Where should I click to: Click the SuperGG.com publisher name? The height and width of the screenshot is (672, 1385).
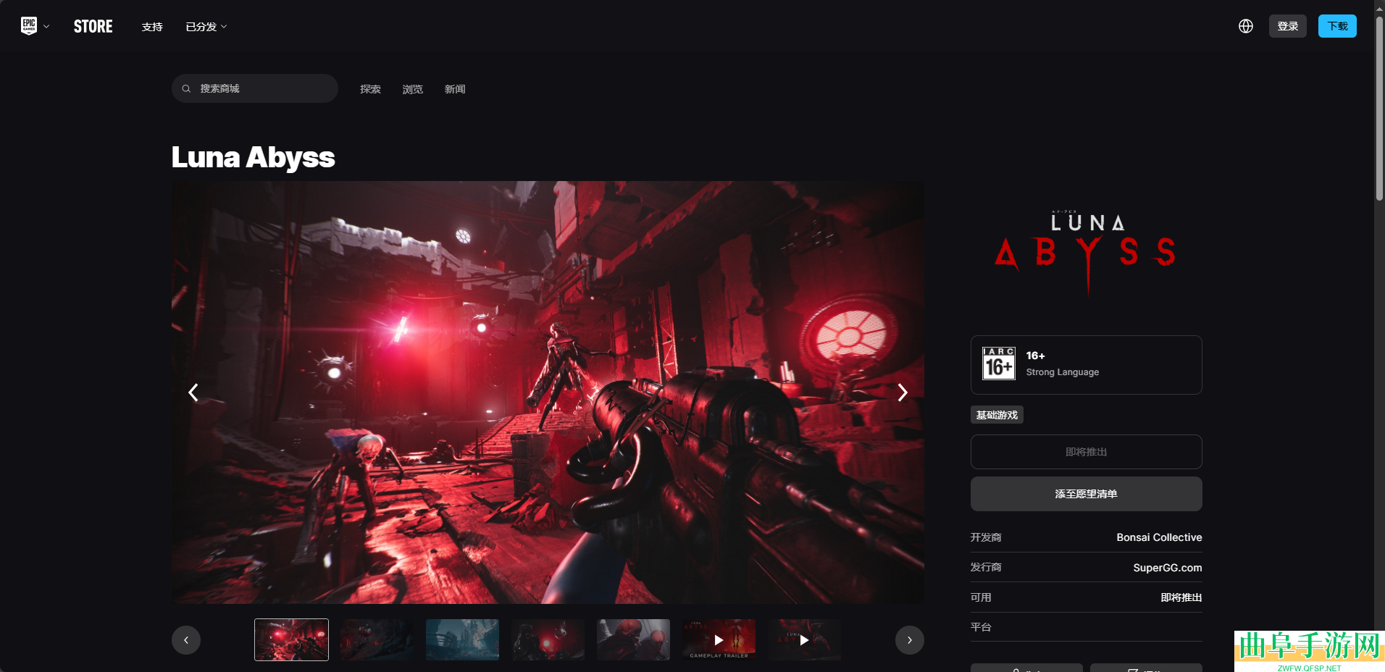click(x=1168, y=568)
